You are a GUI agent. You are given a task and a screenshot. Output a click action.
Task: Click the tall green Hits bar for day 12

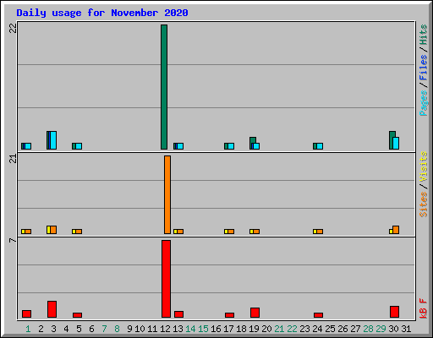click(x=164, y=87)
